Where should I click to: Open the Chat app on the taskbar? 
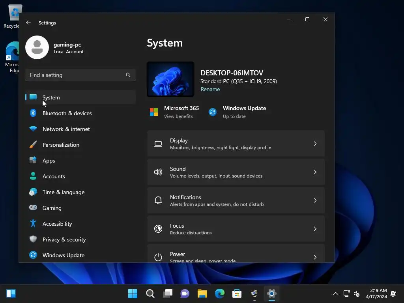(185, 294)
